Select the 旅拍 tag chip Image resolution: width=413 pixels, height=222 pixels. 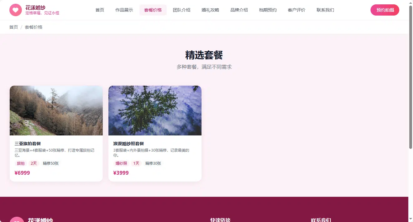click(x=21, y=163)
